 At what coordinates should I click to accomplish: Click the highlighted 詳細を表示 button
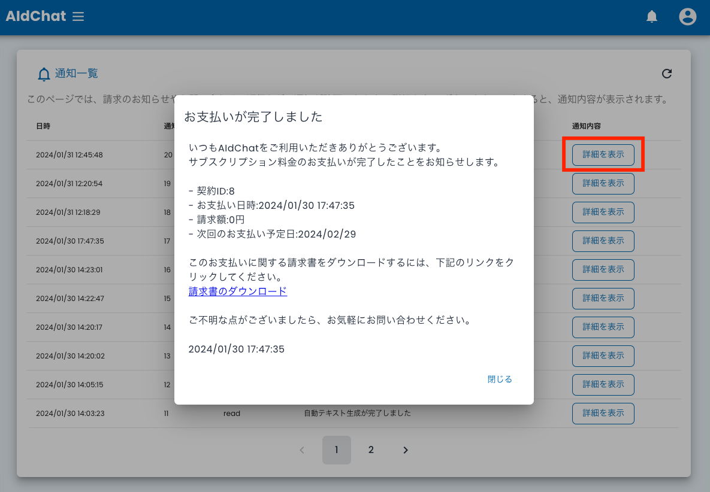pyautogui.click(x=603, y=154)
